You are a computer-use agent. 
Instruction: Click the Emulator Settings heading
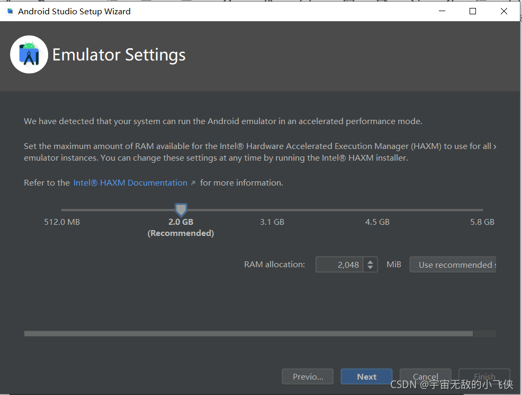coord(119,55)
